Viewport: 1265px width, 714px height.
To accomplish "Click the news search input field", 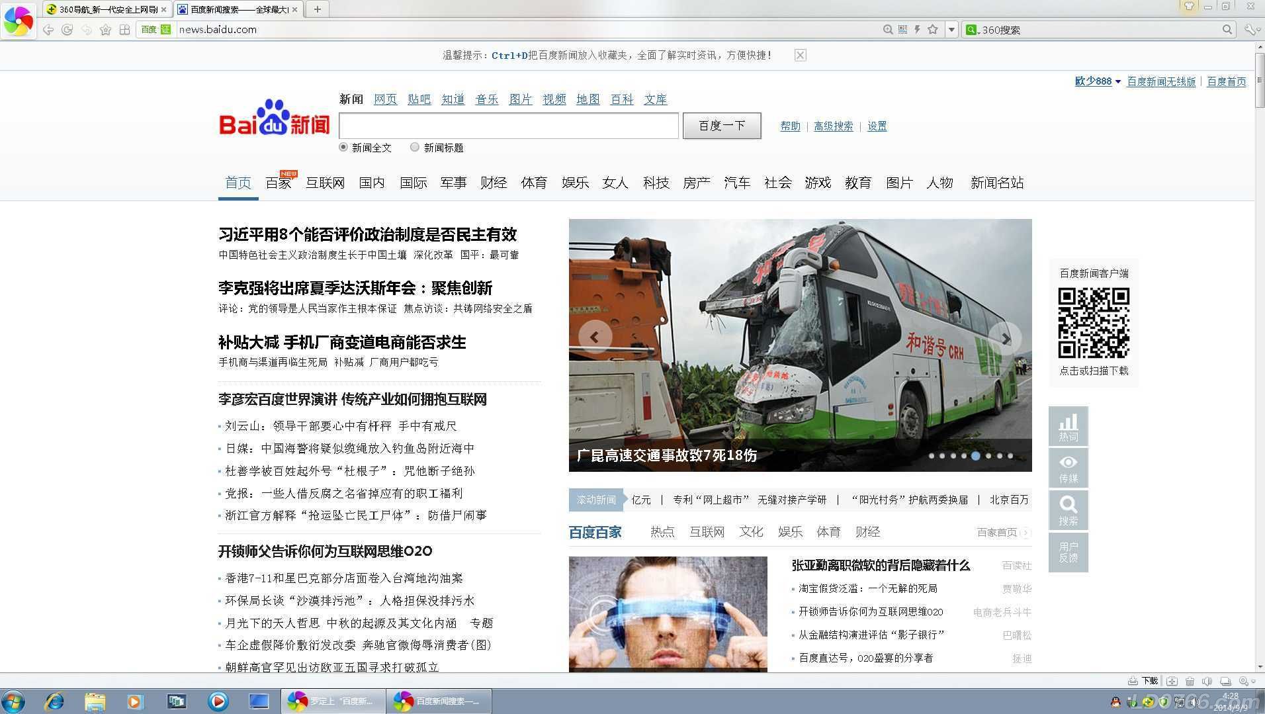I will 508,126.
